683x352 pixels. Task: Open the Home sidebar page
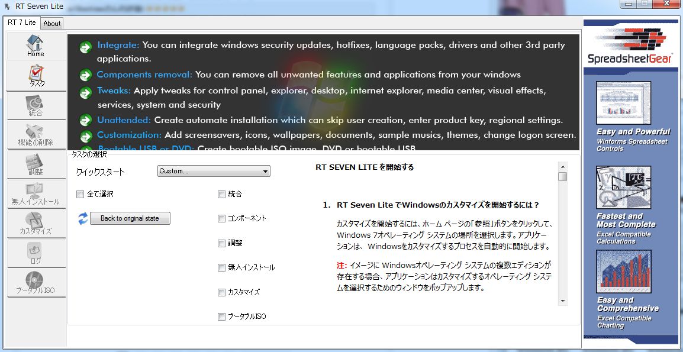coord(36,46)
